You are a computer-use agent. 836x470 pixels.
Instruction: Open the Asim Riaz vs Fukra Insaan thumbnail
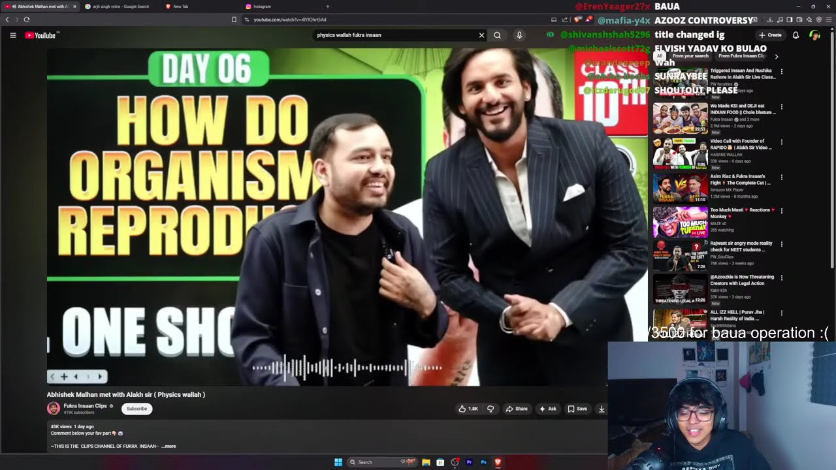tap(680, 188)
